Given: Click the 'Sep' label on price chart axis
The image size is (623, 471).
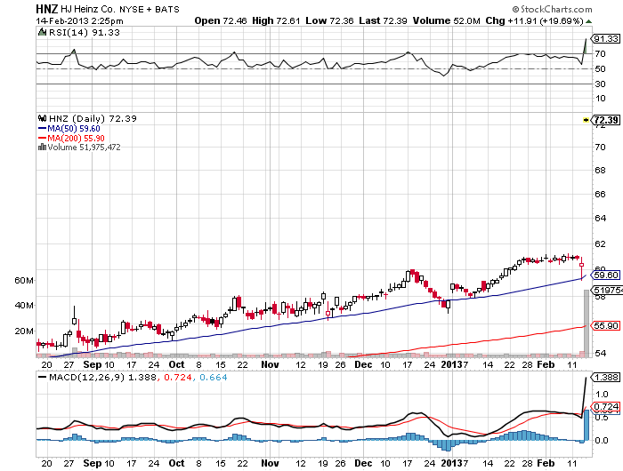Looking at the screenshot, I should point(93,364).
